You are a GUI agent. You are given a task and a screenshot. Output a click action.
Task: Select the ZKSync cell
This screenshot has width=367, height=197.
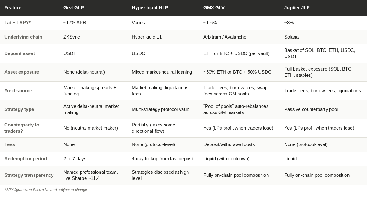(x=93, y=37)
